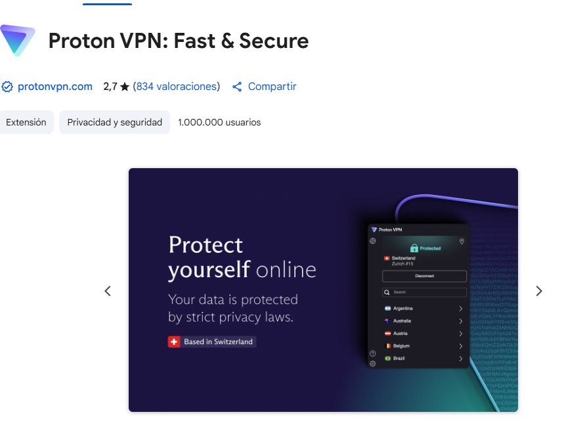Expand the Australia server list chevron
Image resolution: width=564 pixels, height=425 pixels.
(x=461, y=321)
